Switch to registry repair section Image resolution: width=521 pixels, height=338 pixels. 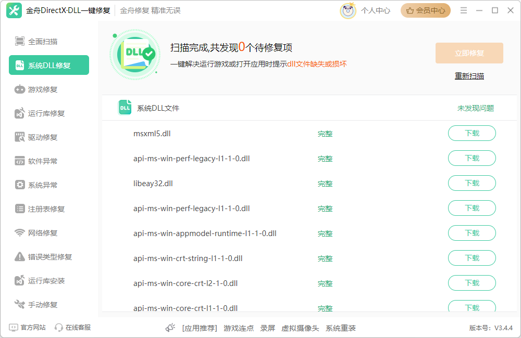click(46, 209)
